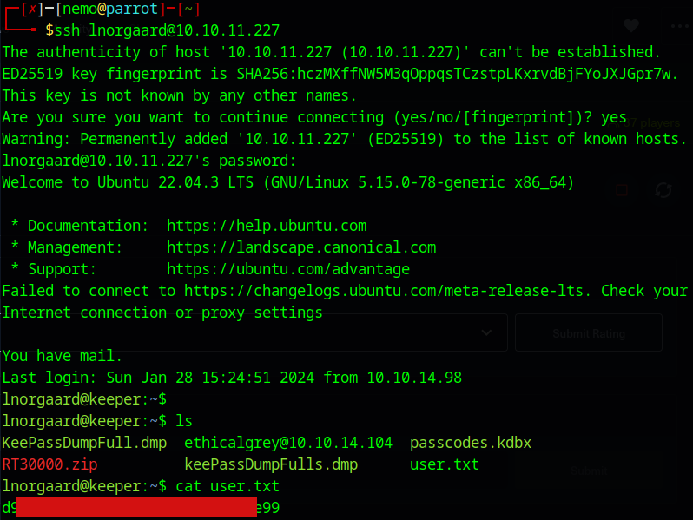Click the red redaction bar over flag
This screenshot has height=520, width=693.
tap(137, 508)
